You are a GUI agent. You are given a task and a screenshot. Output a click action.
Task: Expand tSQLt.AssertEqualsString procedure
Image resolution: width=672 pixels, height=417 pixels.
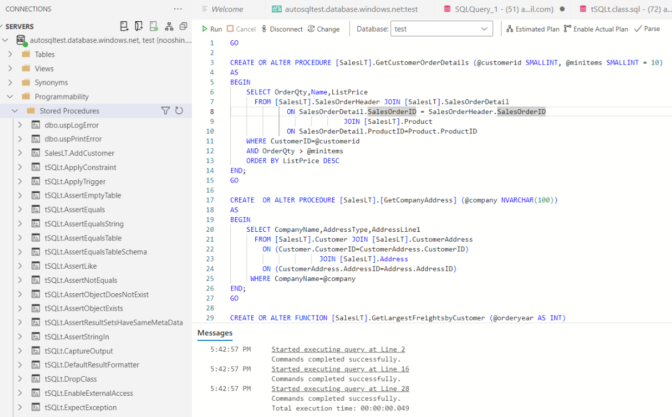(20, 224)
